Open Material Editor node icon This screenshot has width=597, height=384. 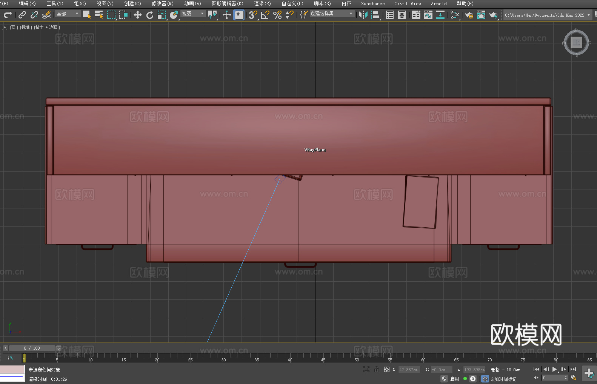pyautogui.click(x=455, y=15)
